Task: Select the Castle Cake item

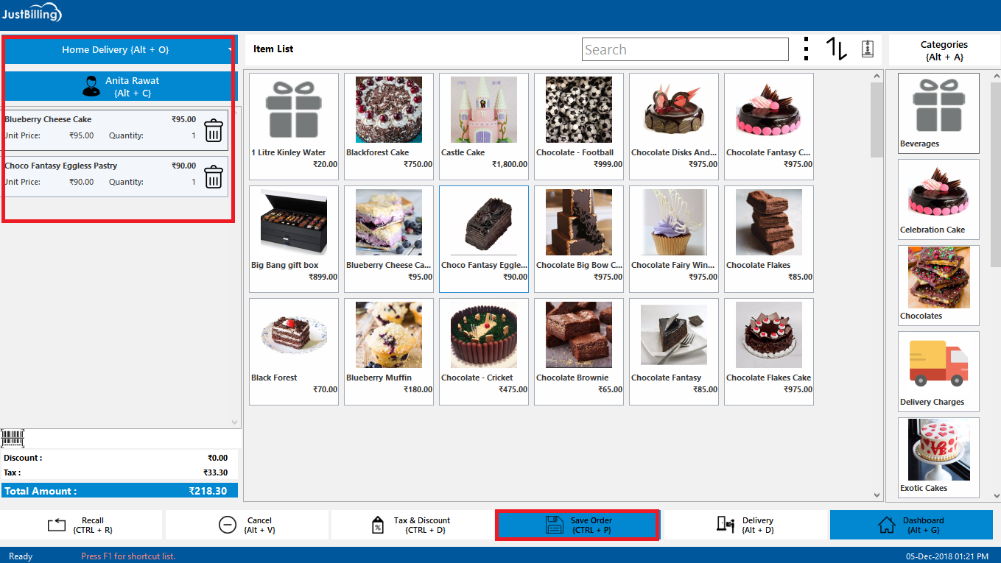Action: 484,126
